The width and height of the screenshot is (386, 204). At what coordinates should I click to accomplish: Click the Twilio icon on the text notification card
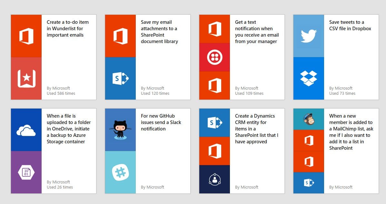(215, 57)
